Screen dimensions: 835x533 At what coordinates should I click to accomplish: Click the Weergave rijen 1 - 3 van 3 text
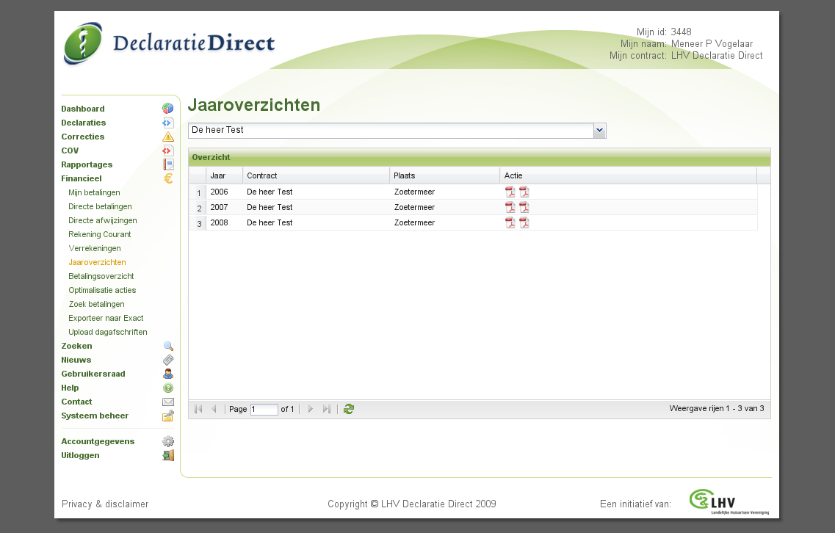coord(716,408)
